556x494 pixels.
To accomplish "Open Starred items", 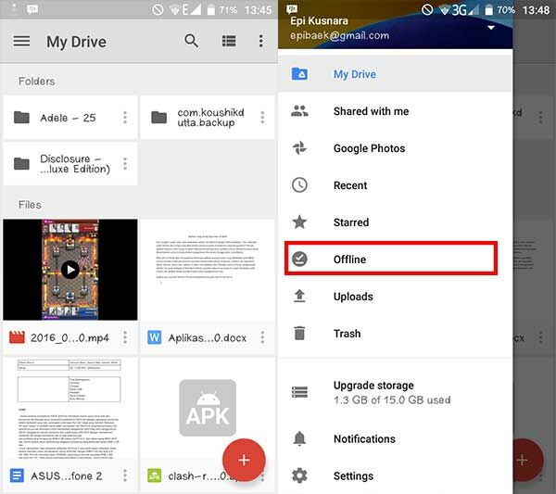I will 396,222.
